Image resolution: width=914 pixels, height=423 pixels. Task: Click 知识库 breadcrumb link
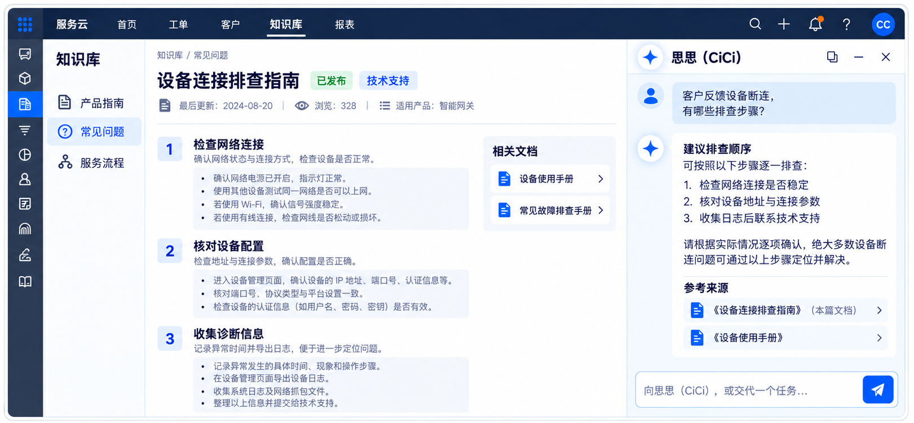170,55
